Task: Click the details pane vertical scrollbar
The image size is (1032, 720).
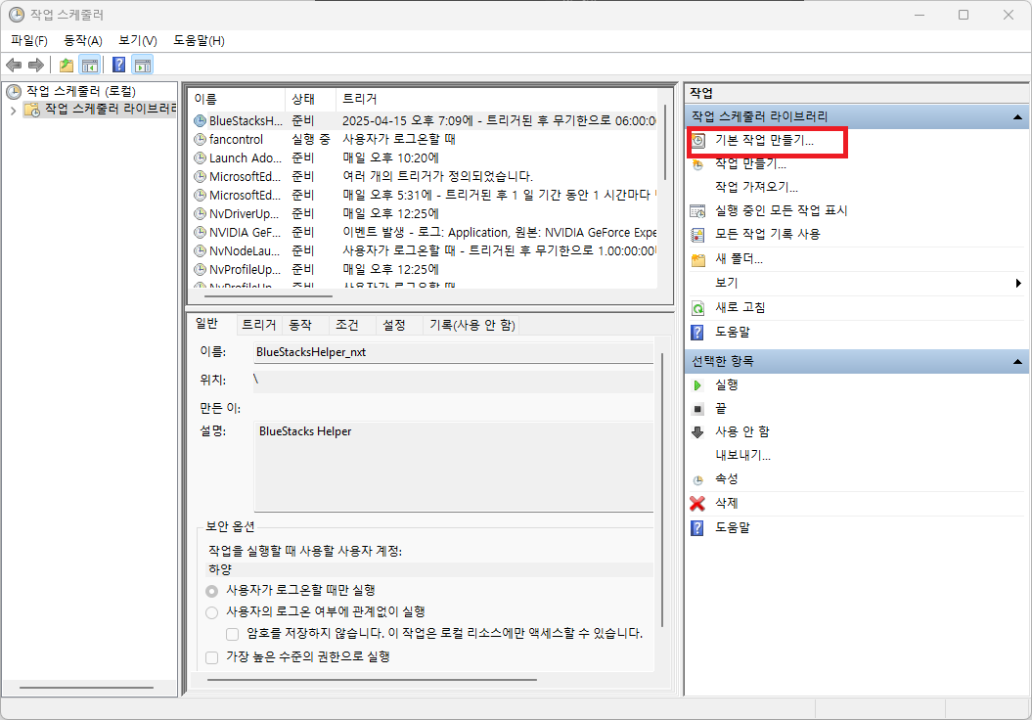Action: (662, 490)
